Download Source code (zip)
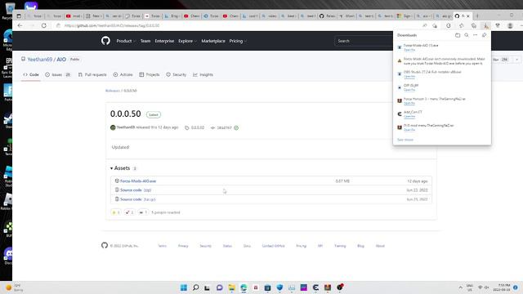Viewport: 523px width, 294px height. [x=136, y=190]
